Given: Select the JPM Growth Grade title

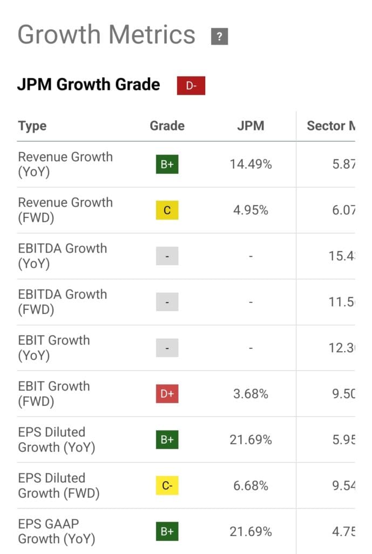Looking at the screenshot, I should click(89, 85).
